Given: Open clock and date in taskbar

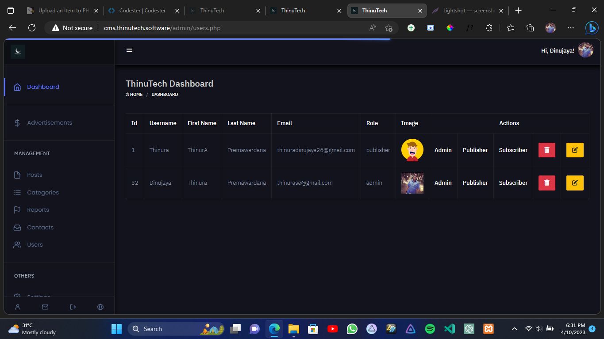Looking at the screenshot, I should pyautogui.click(x=573, y=329).
